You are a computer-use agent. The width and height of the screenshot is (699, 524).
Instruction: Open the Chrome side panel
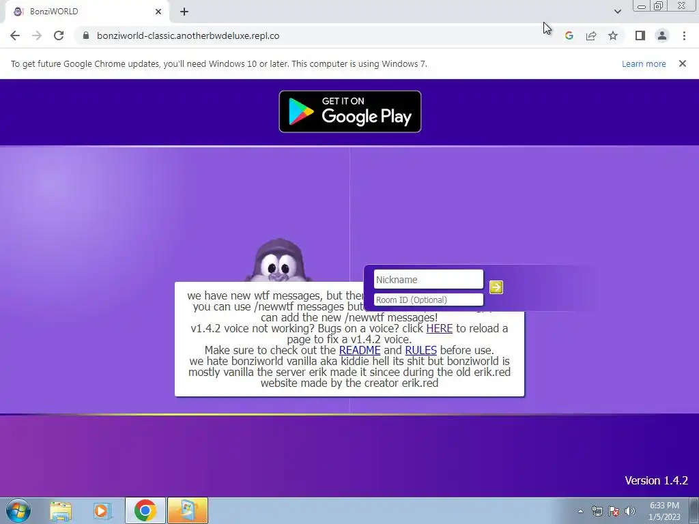pyautogui.click(x=640, y=35)
